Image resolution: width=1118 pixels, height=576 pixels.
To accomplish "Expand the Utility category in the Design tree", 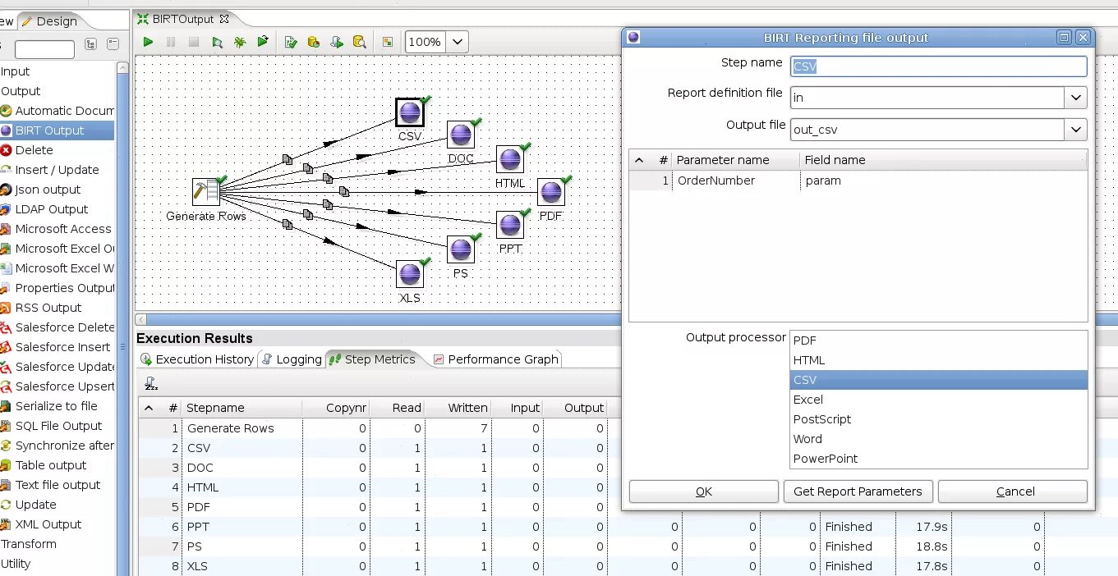I will tap(16, 564).
